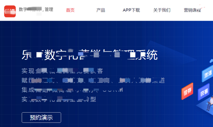The image size is (213, 127).
Task: Click the large 数字化…系统 hero headline
Action: 90,55
